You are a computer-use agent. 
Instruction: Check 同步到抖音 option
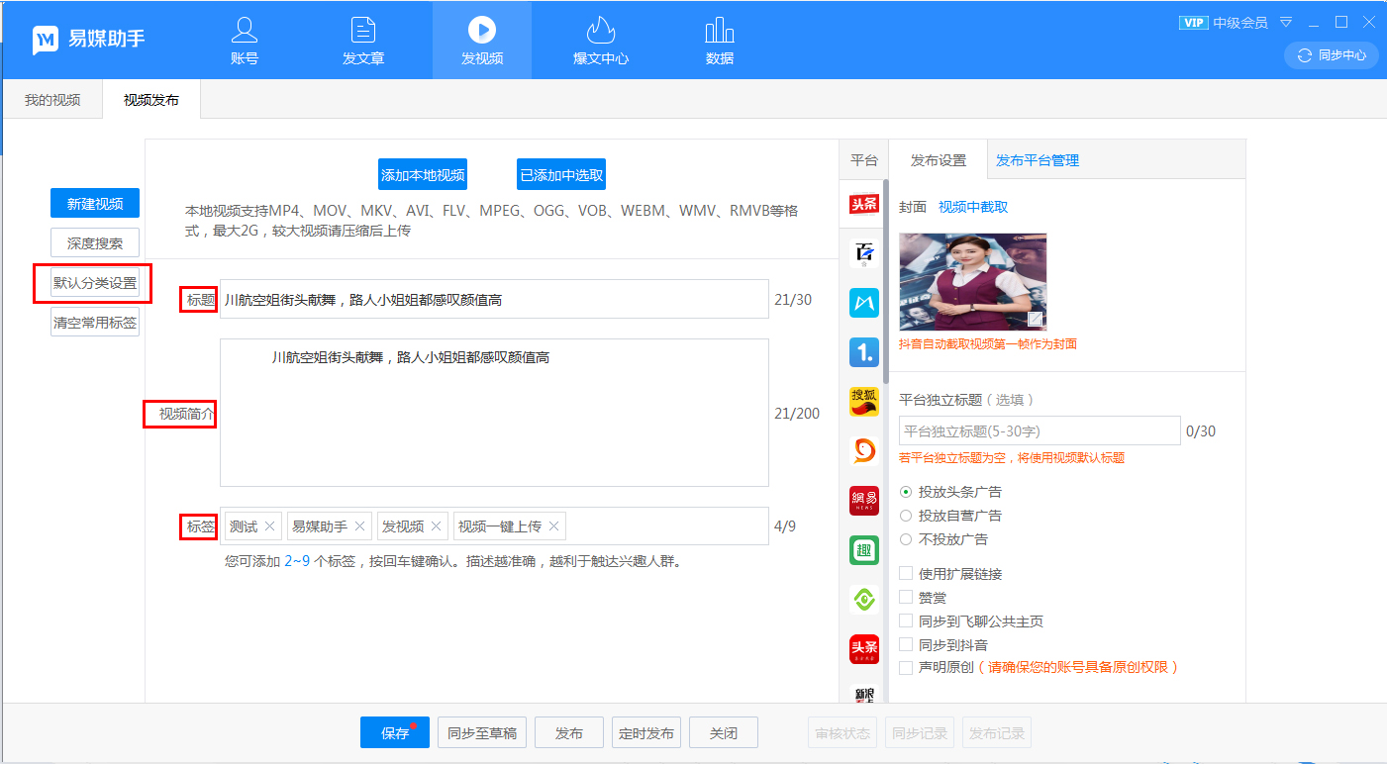[x=905, y=645]
